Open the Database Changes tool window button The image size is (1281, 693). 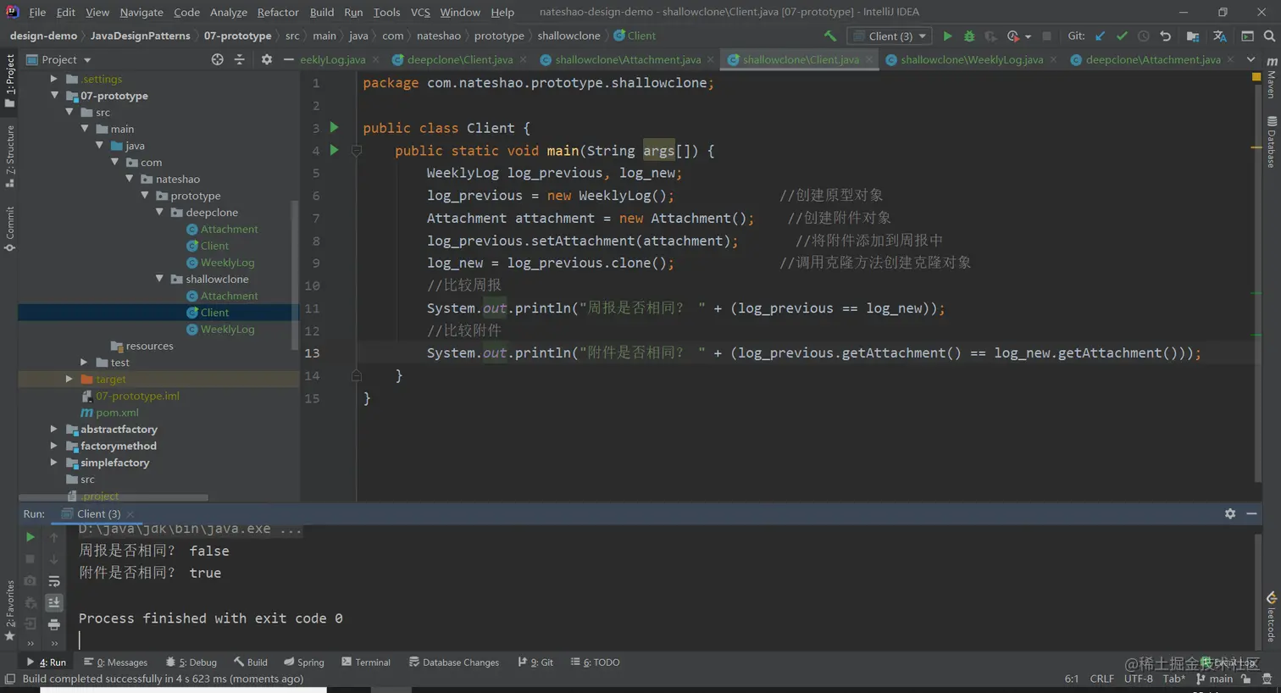click(x=454, y=663)
